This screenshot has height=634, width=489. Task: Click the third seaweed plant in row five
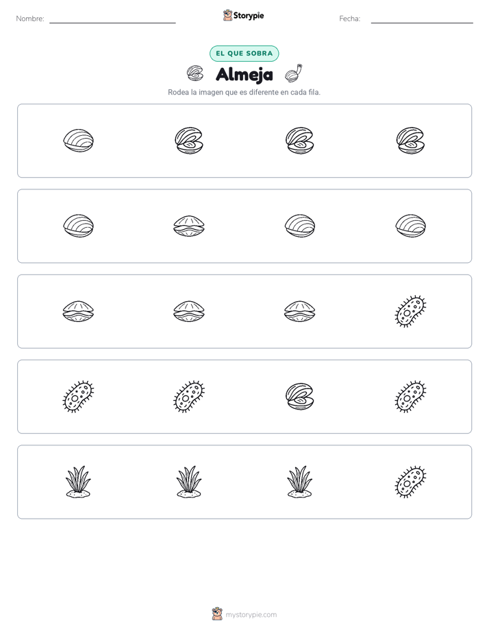pyautogui.click(x=300, y=482)
